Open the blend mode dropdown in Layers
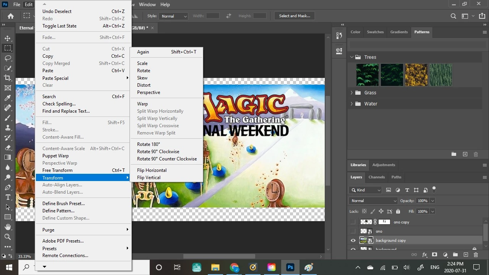Image resolution: width=489 pixels, height=275 pixels. pos(373,201)
